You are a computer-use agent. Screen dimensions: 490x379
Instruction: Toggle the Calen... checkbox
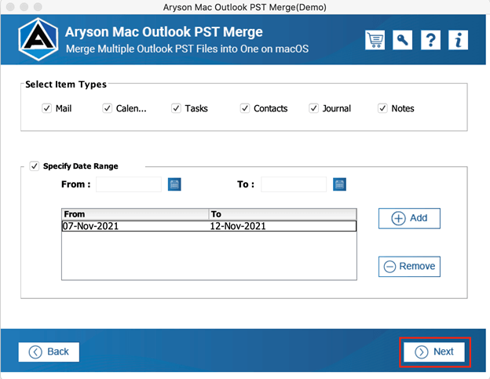point(107,108)
